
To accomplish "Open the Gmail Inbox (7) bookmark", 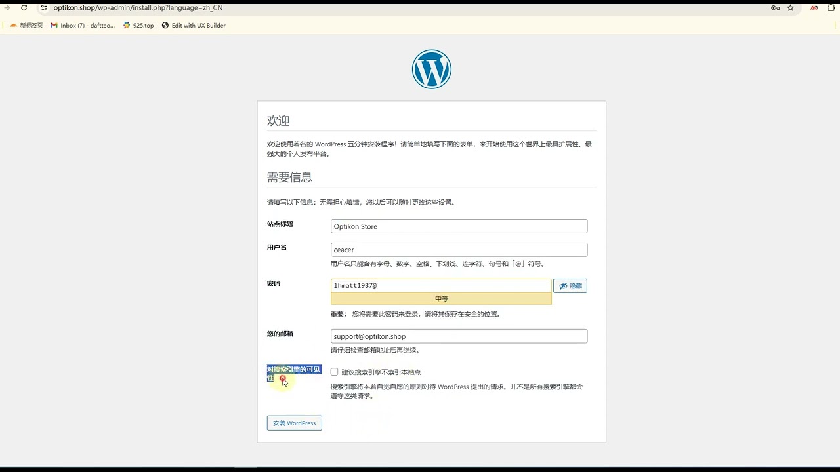I will [83, 26].
